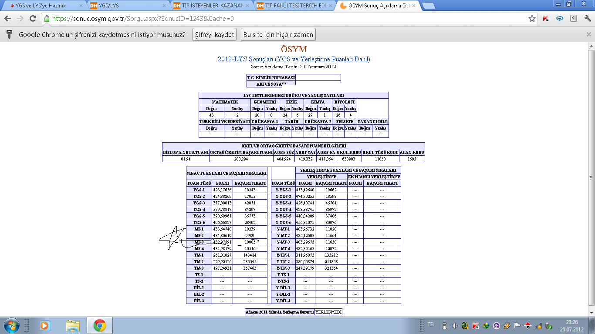595x334 pixels.
Task: Open Chrome's wrench settings menu
Action: pos(587,19)
